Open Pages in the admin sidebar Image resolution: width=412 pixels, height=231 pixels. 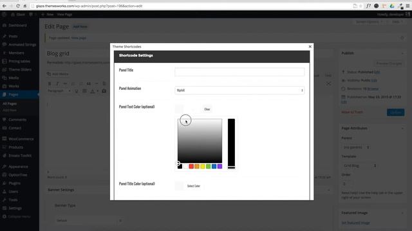coord(19,94)
